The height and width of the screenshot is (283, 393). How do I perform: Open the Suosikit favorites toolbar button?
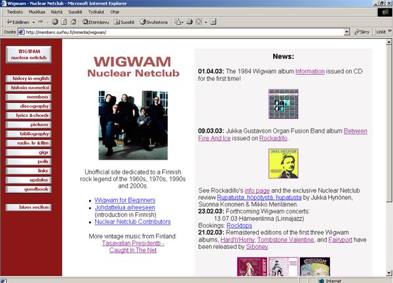pos(124,22)
